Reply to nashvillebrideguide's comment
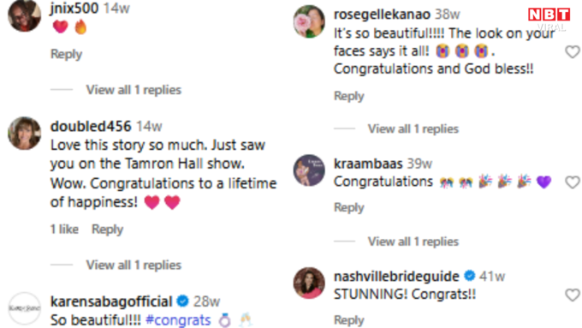Viewport: 582px width, 328px height. 349,320
